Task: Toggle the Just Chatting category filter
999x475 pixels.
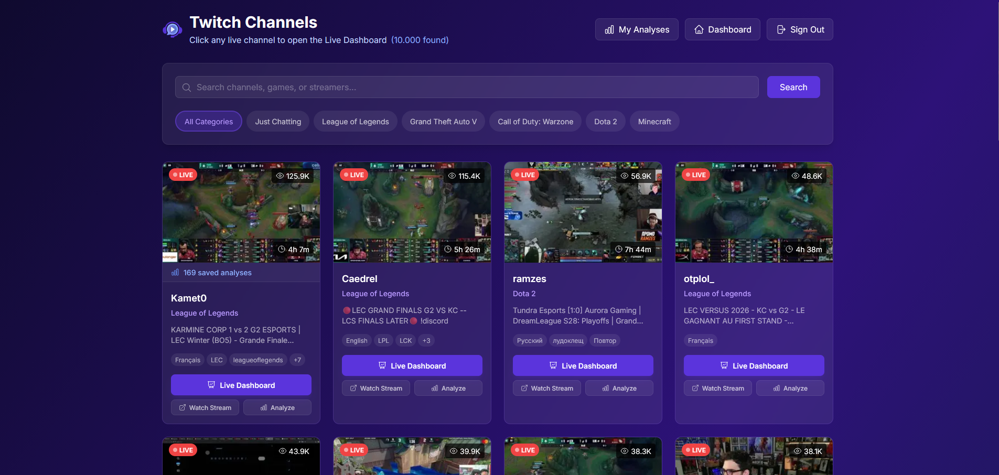Action: 277,121
